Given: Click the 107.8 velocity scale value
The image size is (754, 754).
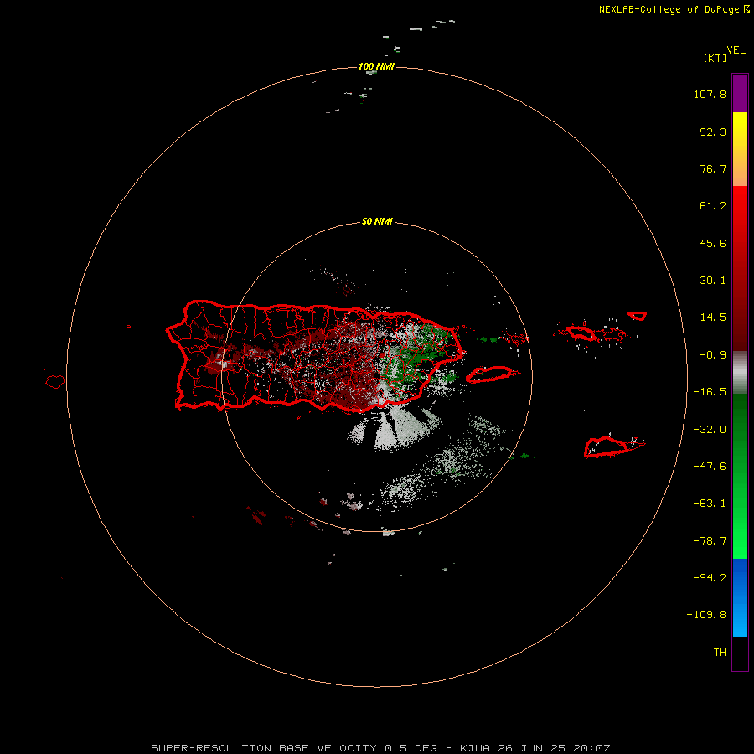Looking at the screenshot, I should pos(710,94).
